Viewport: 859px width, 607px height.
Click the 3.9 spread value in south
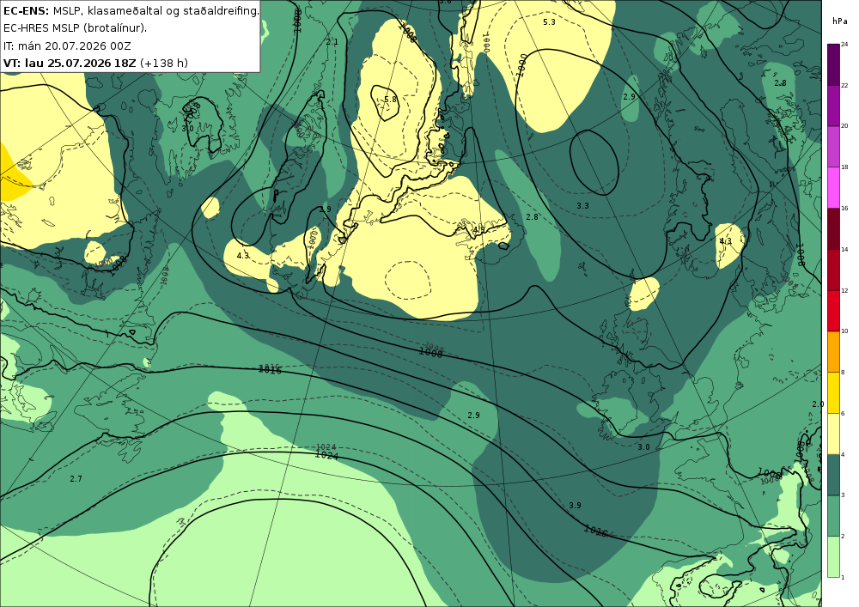575,505
